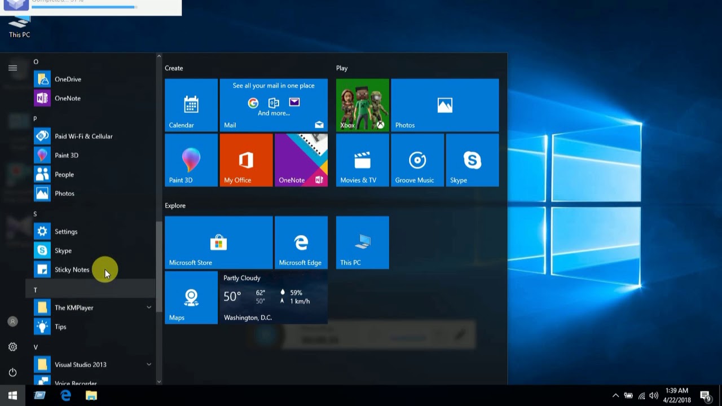Click the app list scroll down arrow
Image resolution: width=722 pixels, height=406 pixels.
[159, 382]
